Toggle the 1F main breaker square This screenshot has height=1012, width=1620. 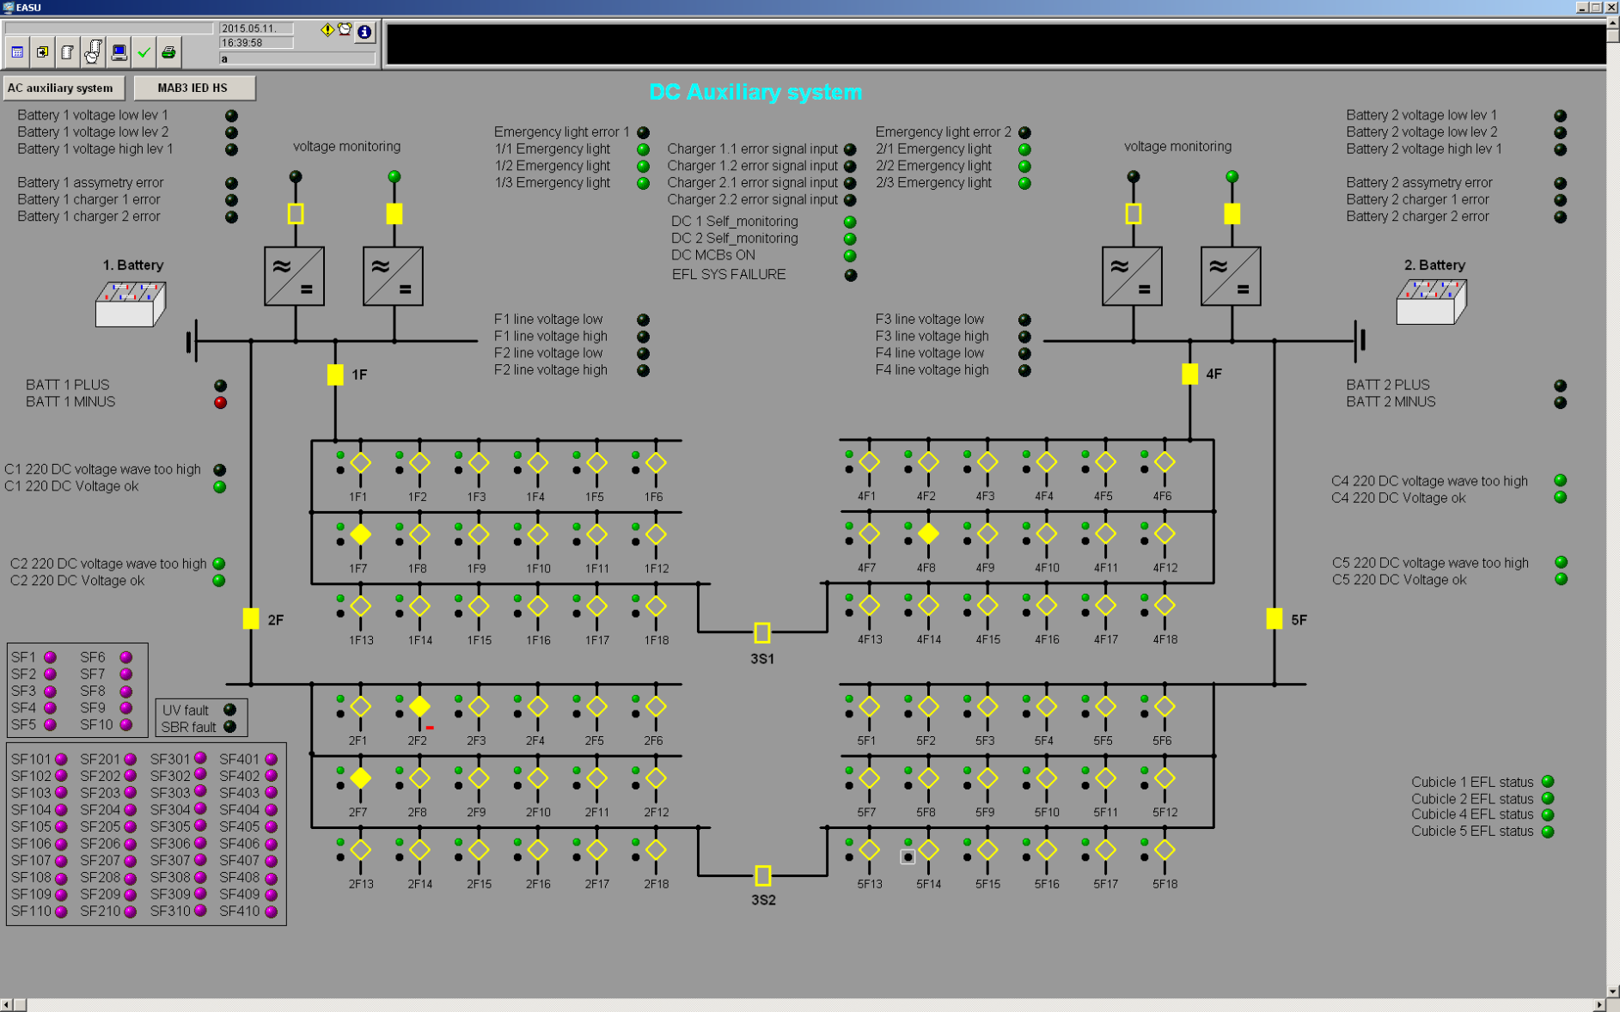tap(335, 375)
